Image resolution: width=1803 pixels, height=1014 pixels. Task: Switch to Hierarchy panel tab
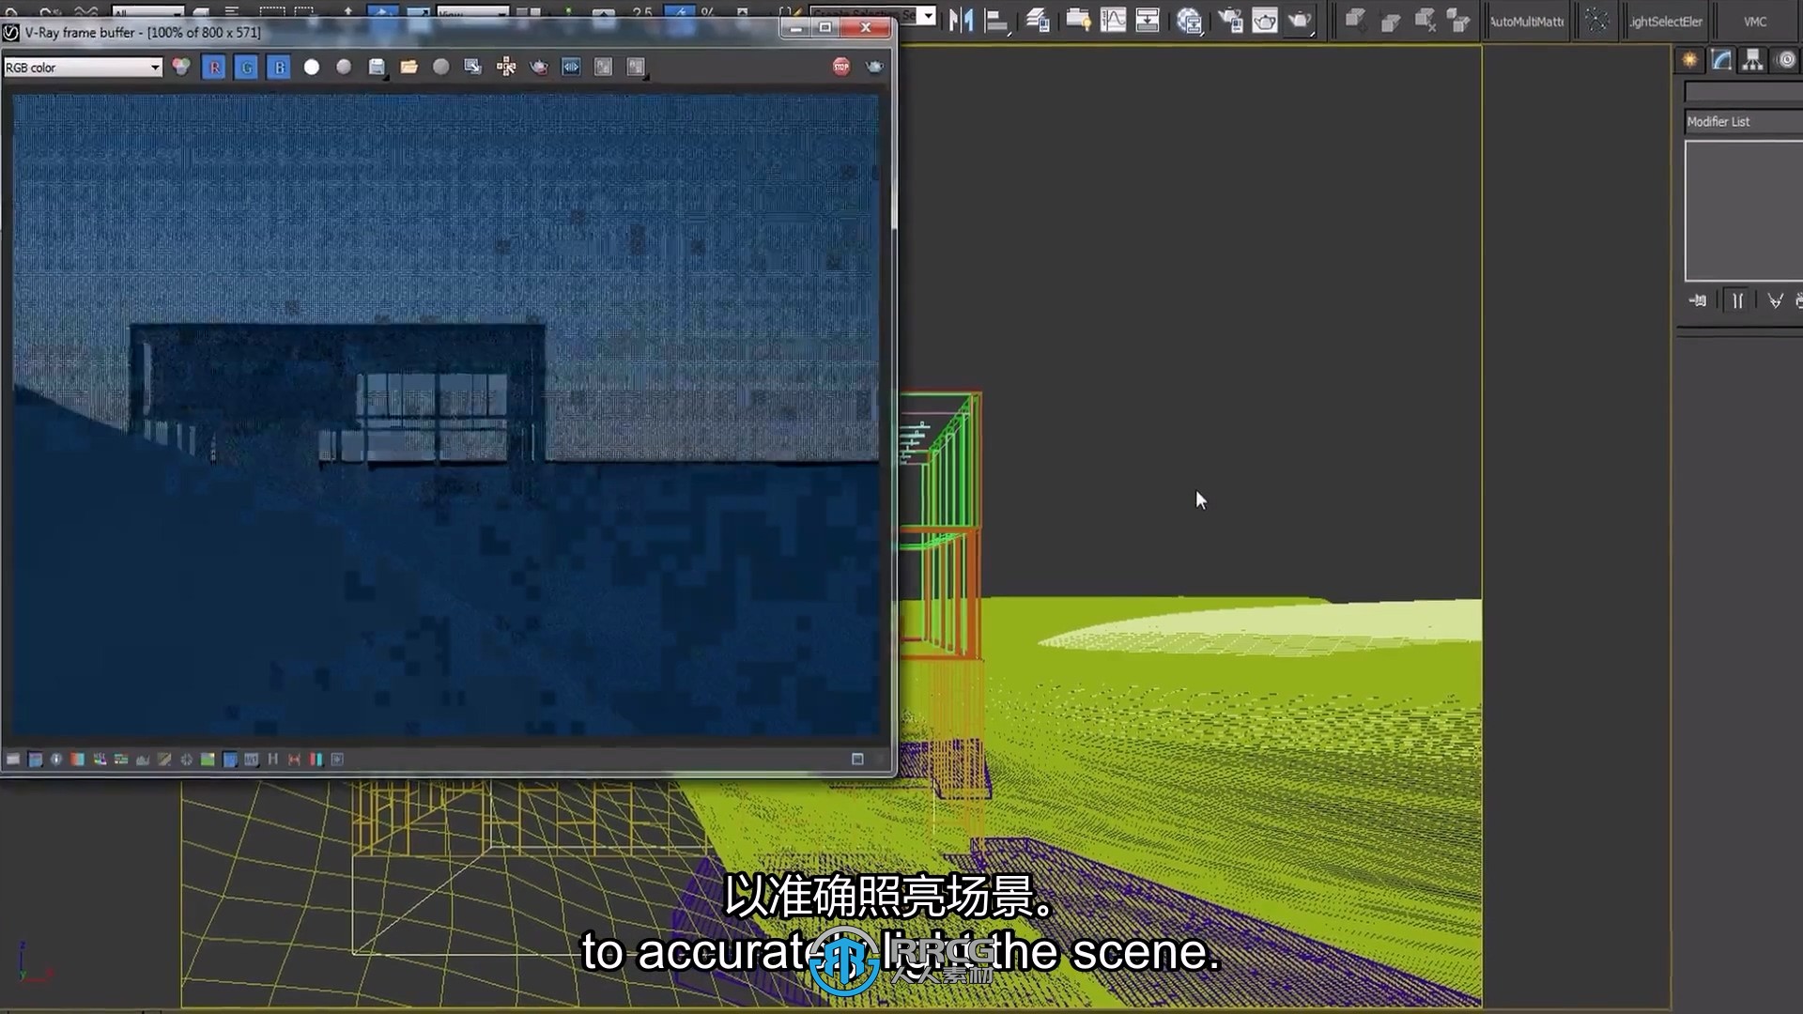tap(1753, 61)
